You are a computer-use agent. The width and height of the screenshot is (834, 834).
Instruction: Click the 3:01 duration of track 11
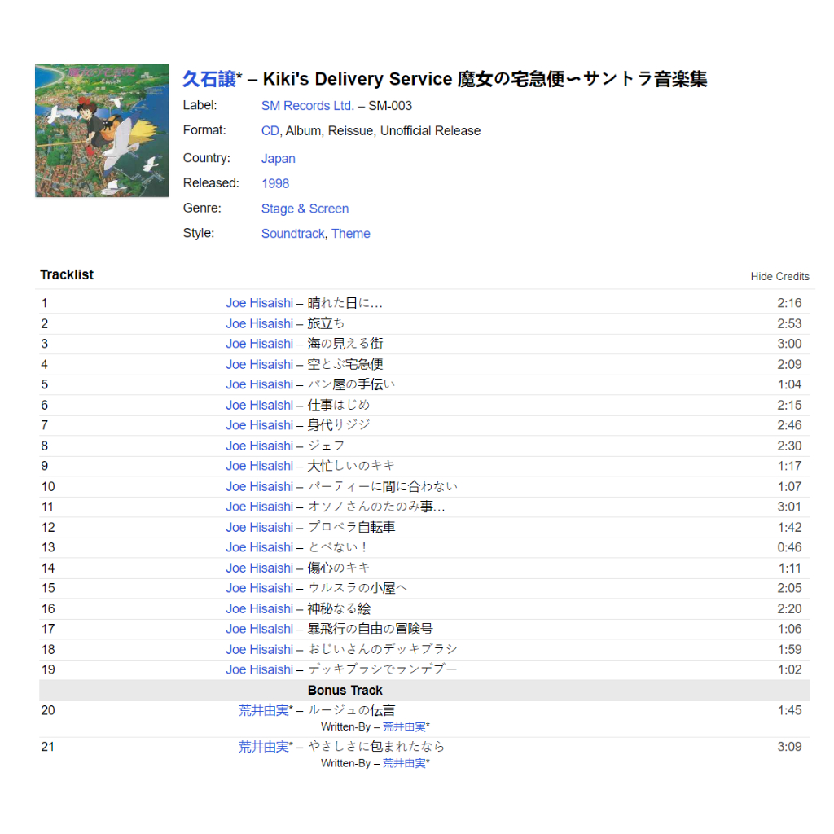pos(789,507)
